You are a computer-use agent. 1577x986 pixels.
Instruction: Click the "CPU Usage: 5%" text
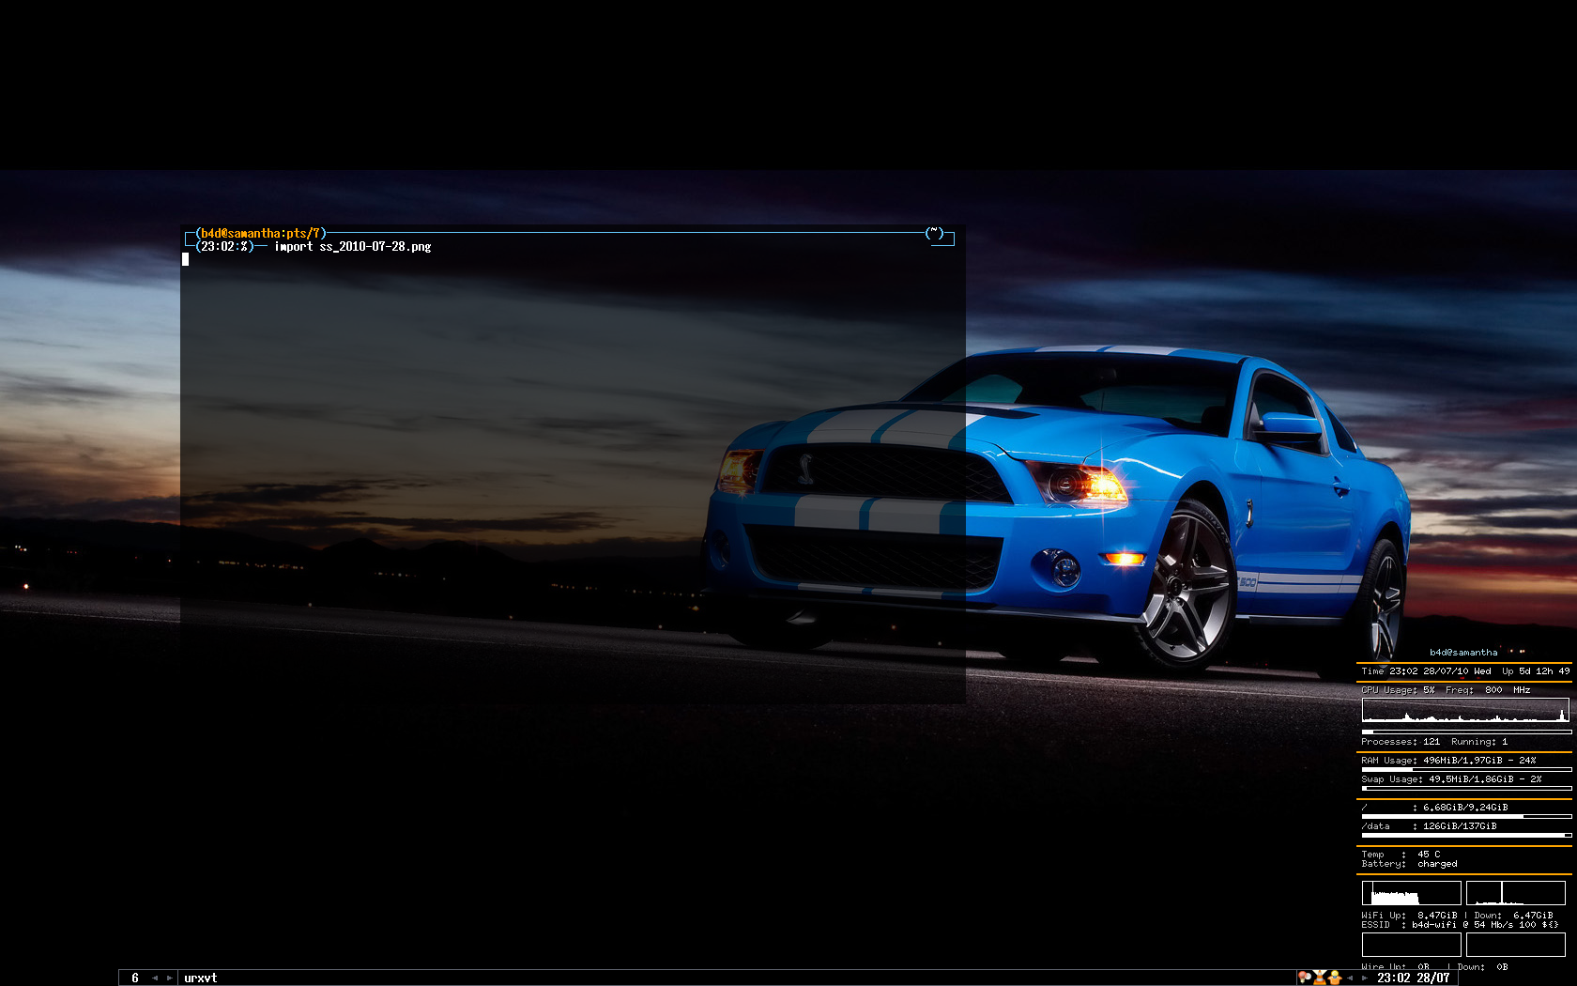1398,690
